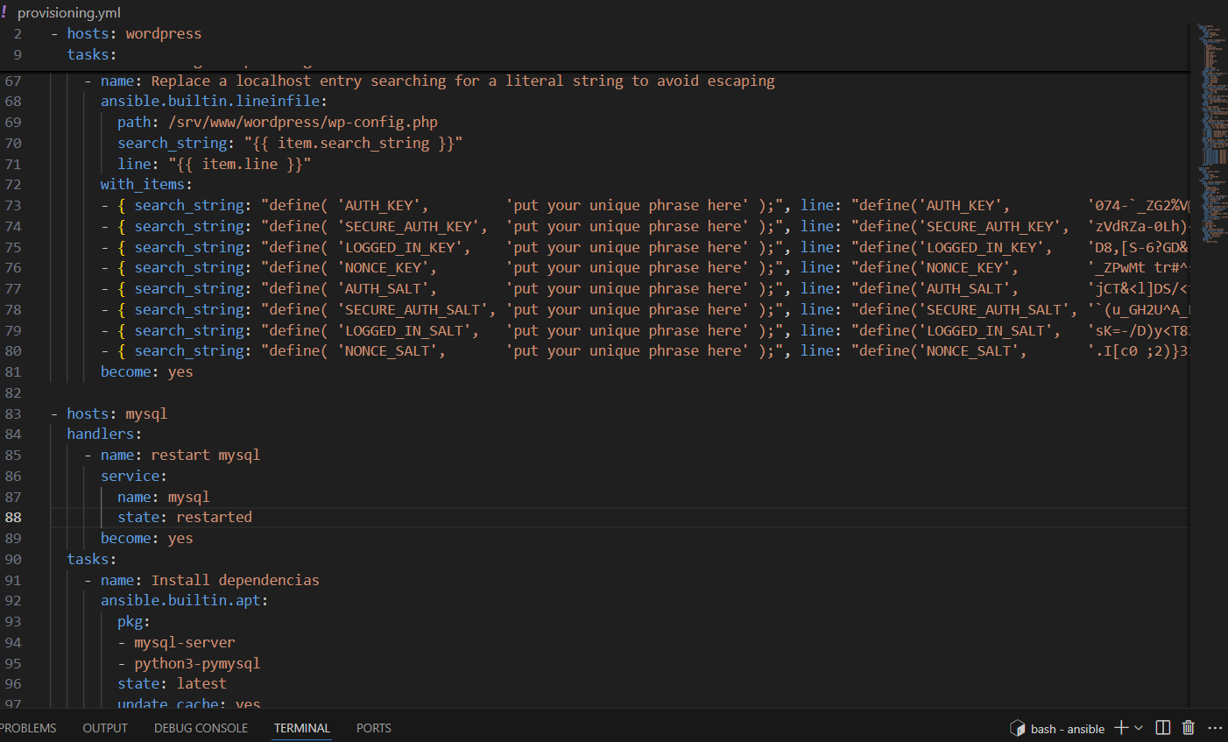Image resolution: width=1228 pixels, height=742 pixels.
Task: Open more terminal panel actions
Action: point(1215,728)
